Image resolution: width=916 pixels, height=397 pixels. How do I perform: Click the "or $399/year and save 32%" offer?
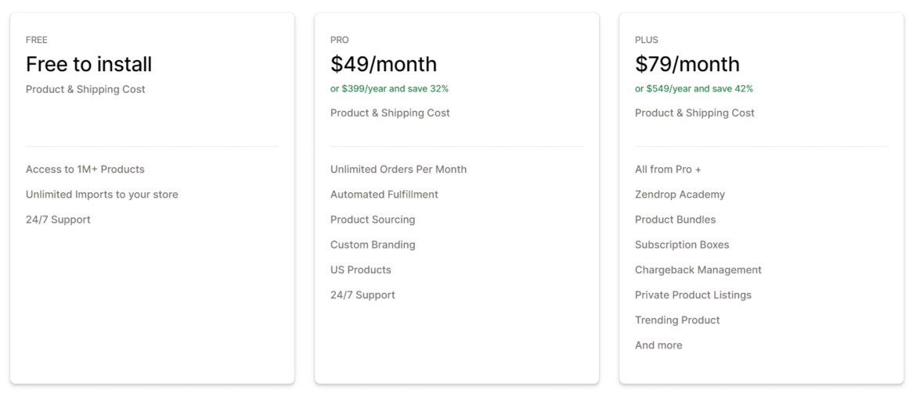(x=389, y=89)
